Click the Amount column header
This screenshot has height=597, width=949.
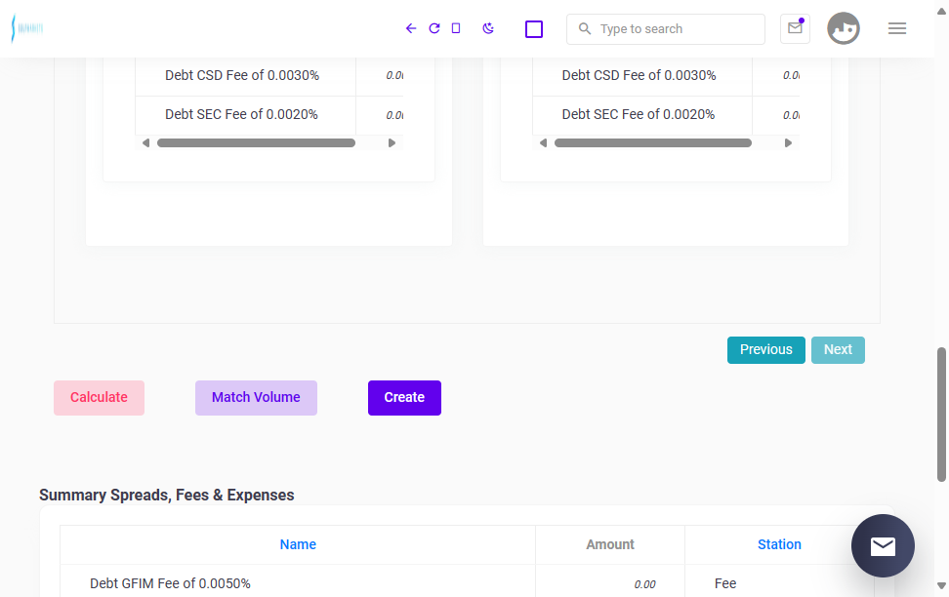[x=609, y=544]
